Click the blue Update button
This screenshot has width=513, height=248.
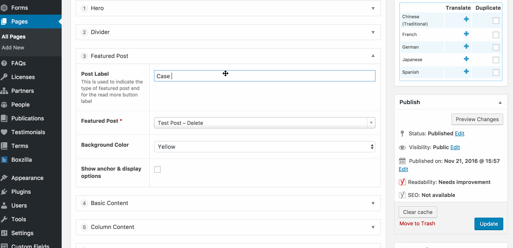489,224
